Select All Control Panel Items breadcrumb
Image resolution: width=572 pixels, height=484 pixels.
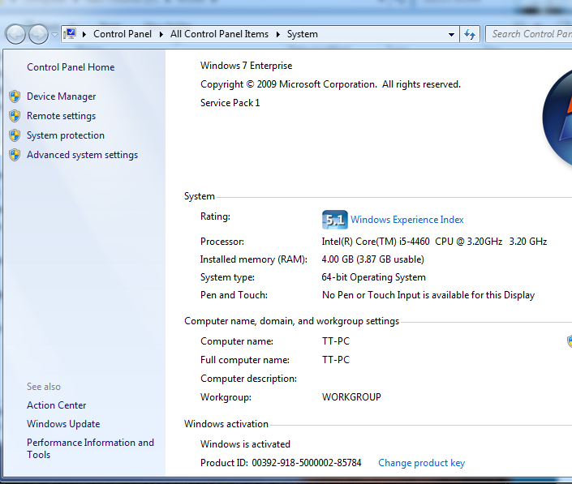219,34
